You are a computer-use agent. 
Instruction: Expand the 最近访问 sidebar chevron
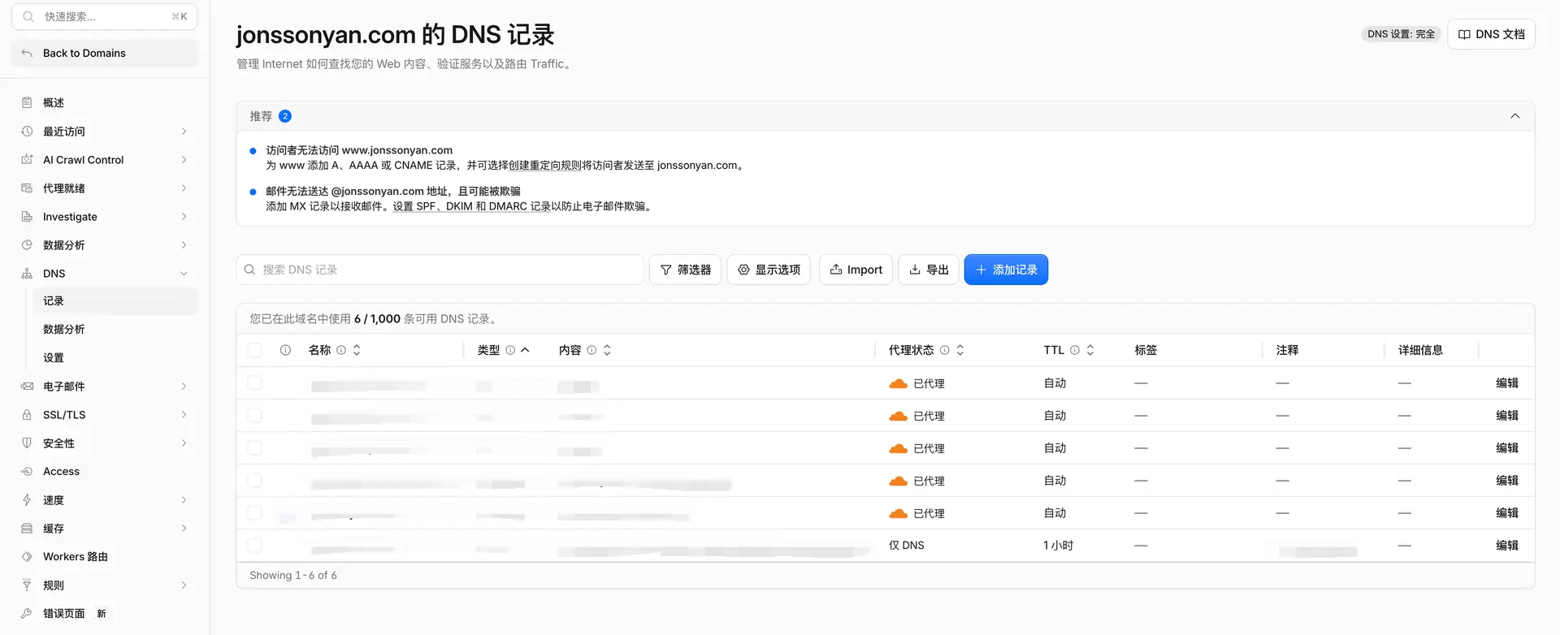click(x=184, y=131)
